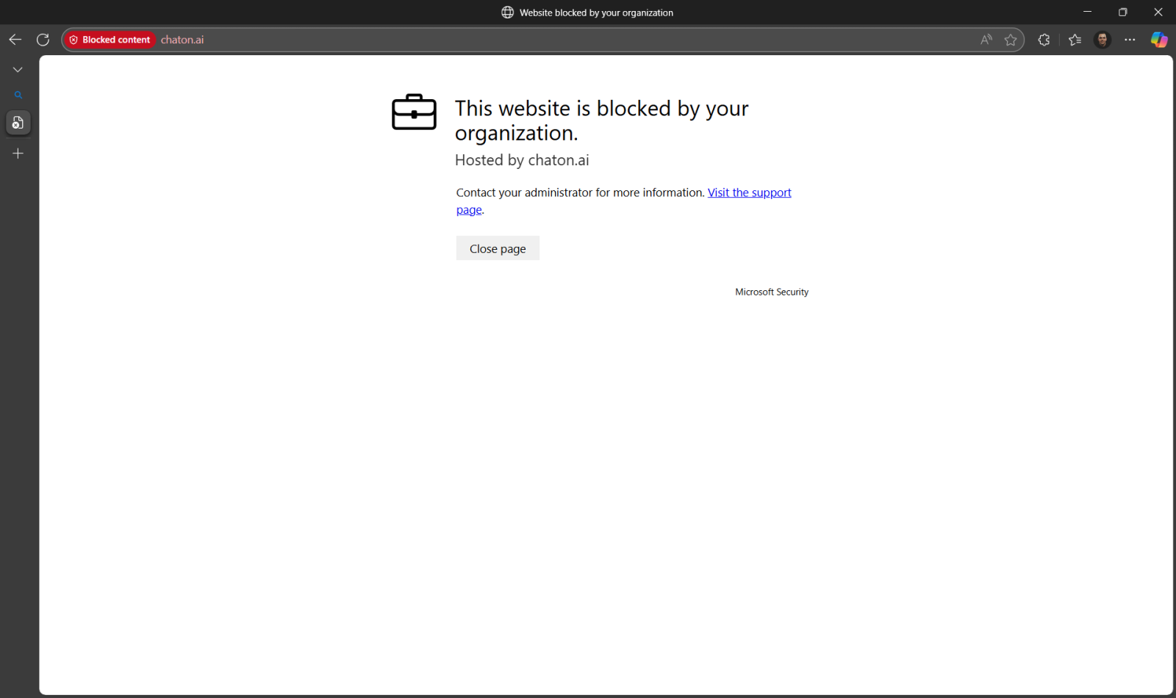Open the Extensions puzzle icon

(1044, 40)
